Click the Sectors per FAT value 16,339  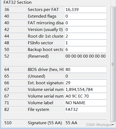point(86,10)
